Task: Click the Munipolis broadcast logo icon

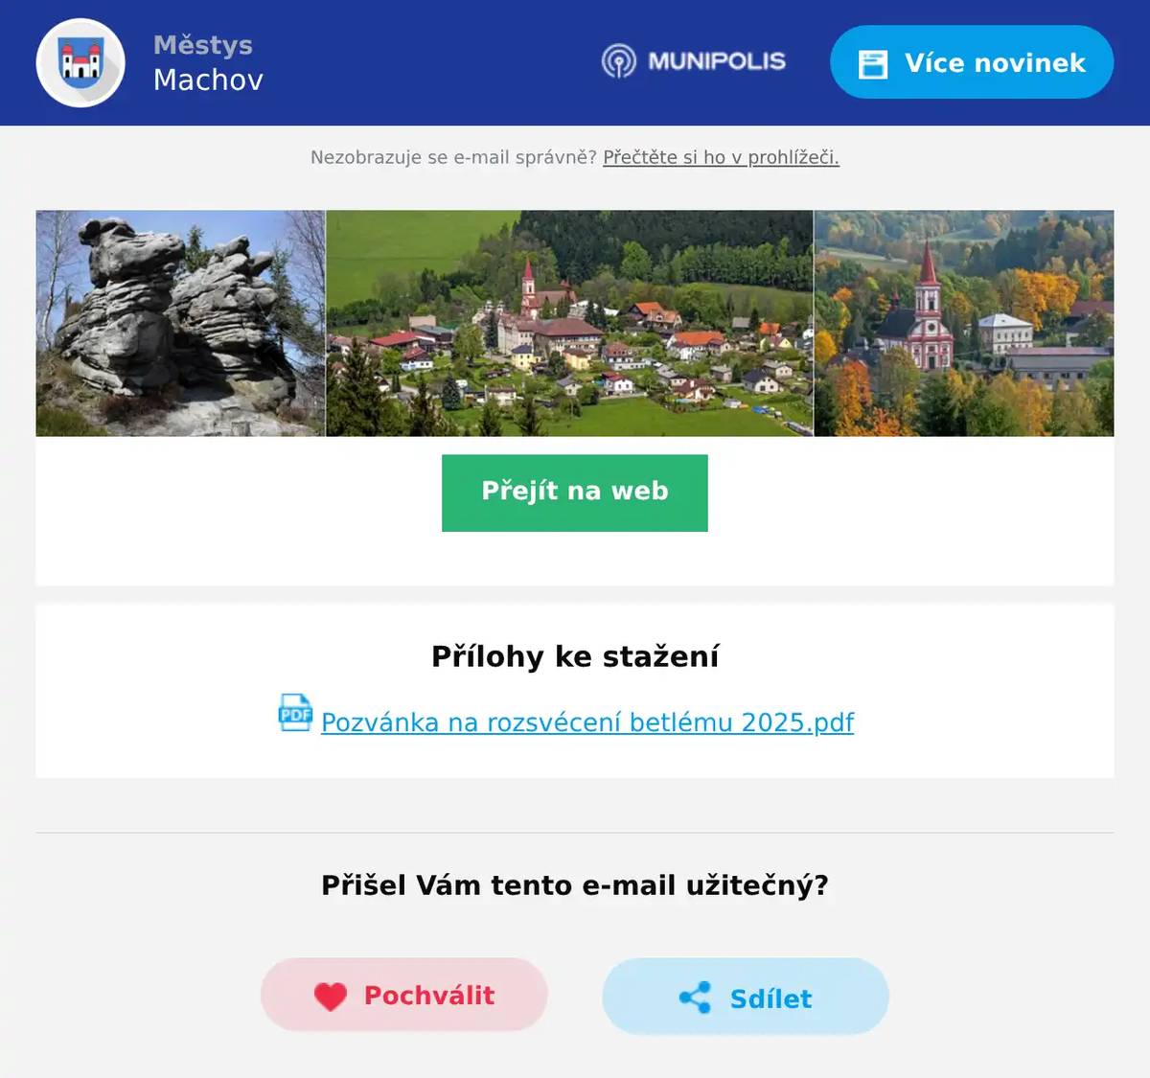Action: click(619, 61)
